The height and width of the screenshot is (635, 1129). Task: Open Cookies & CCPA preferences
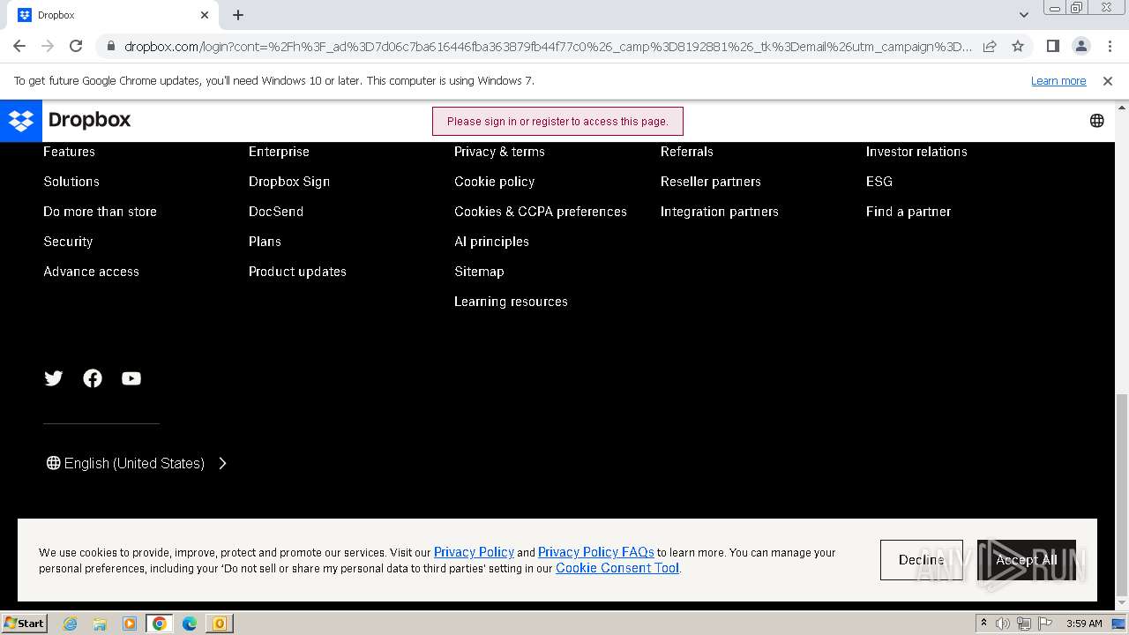click(x=541, y=212)
